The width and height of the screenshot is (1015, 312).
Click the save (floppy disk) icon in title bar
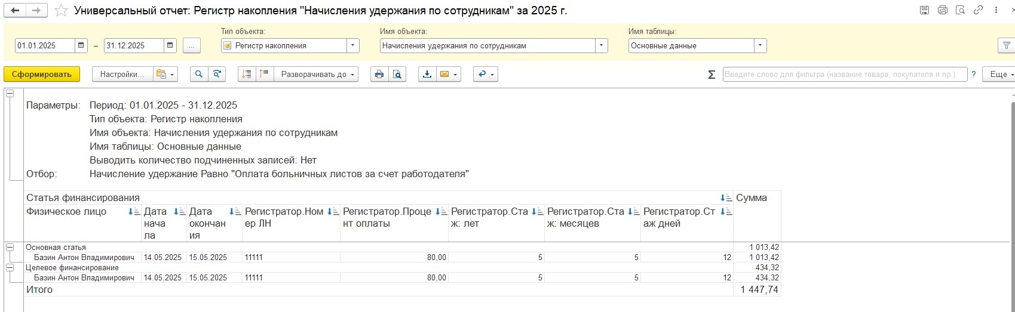click(924, 10)
